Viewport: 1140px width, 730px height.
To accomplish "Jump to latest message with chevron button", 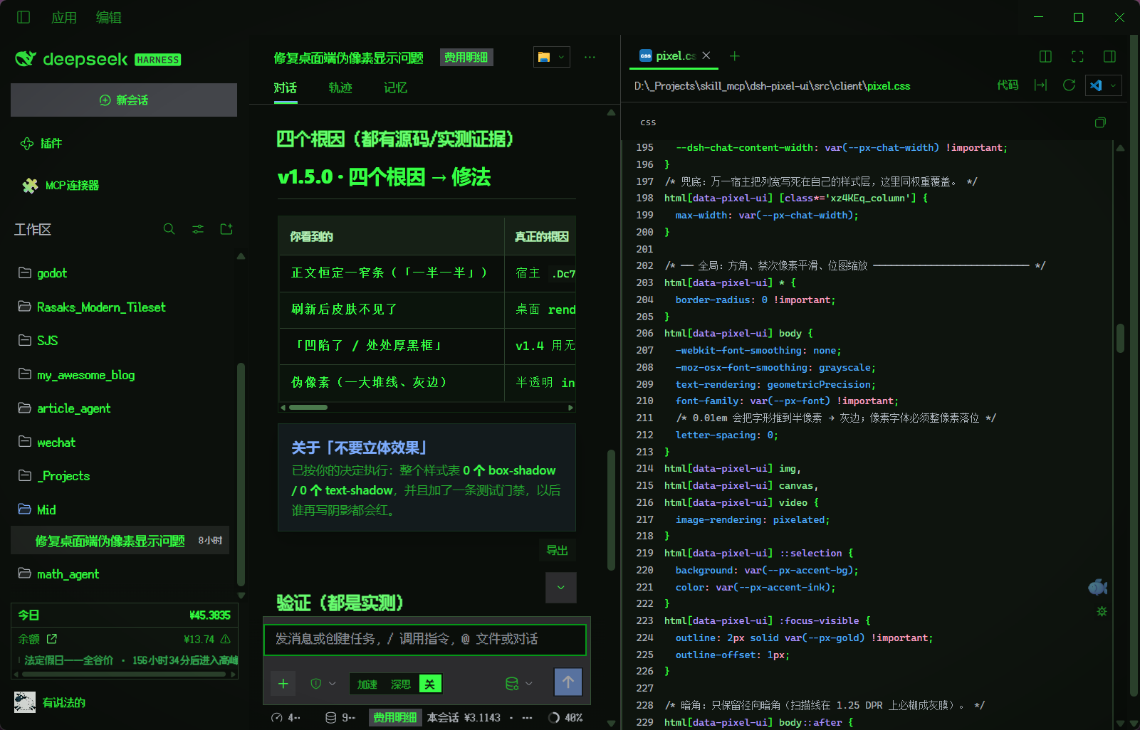I will (561, 588).
